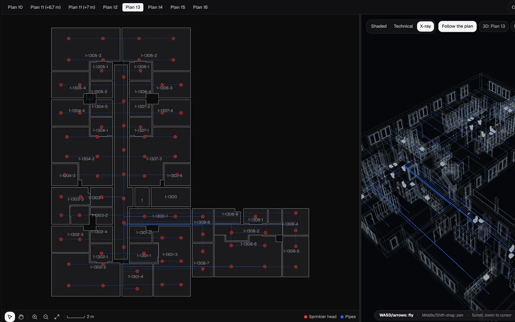Select room label 1-1307-2
Viewport: 515px width, 322px height.
coord(142,106)
